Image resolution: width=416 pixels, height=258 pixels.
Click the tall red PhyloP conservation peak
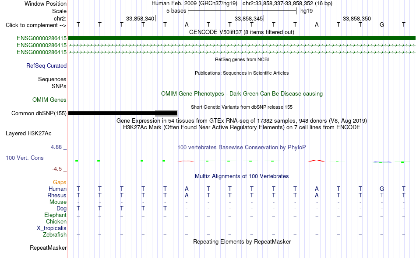[x=316, y=160]
